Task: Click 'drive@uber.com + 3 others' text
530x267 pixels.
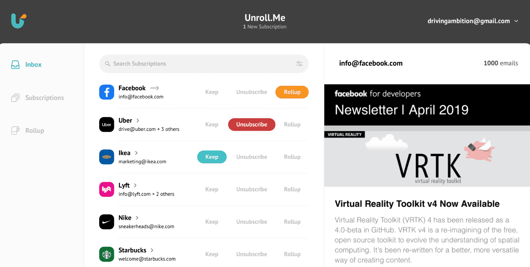Action: [149, 129]
